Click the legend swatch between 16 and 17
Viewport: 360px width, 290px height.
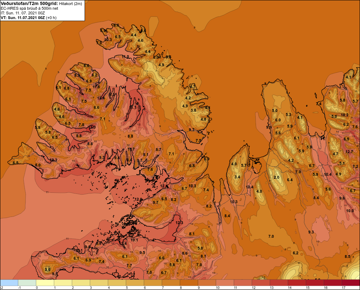point(333,283)
